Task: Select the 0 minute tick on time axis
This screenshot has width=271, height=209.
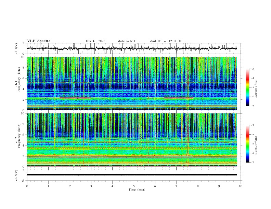Action: coord(27,186)
